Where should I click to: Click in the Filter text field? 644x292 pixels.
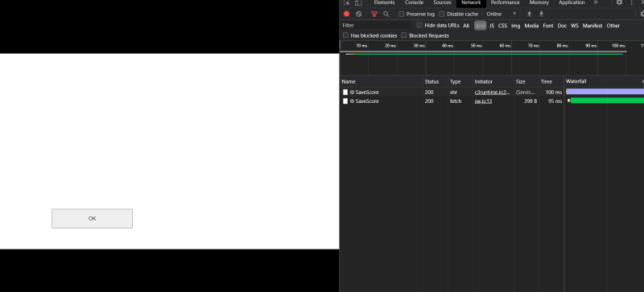tap(376, 26)
